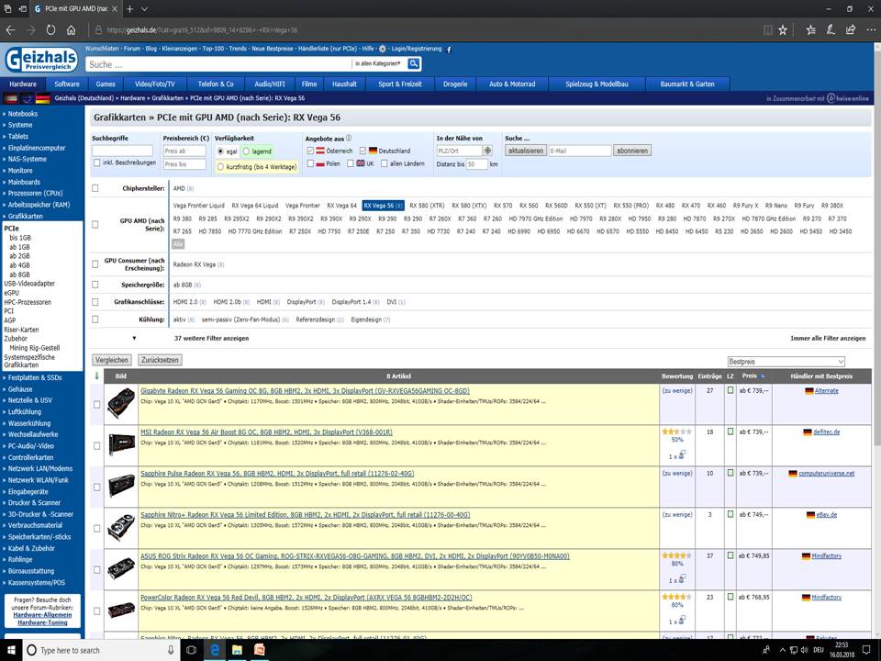Open Task View on the taskbar
881x661 pixels.
[x=191, y=650]
